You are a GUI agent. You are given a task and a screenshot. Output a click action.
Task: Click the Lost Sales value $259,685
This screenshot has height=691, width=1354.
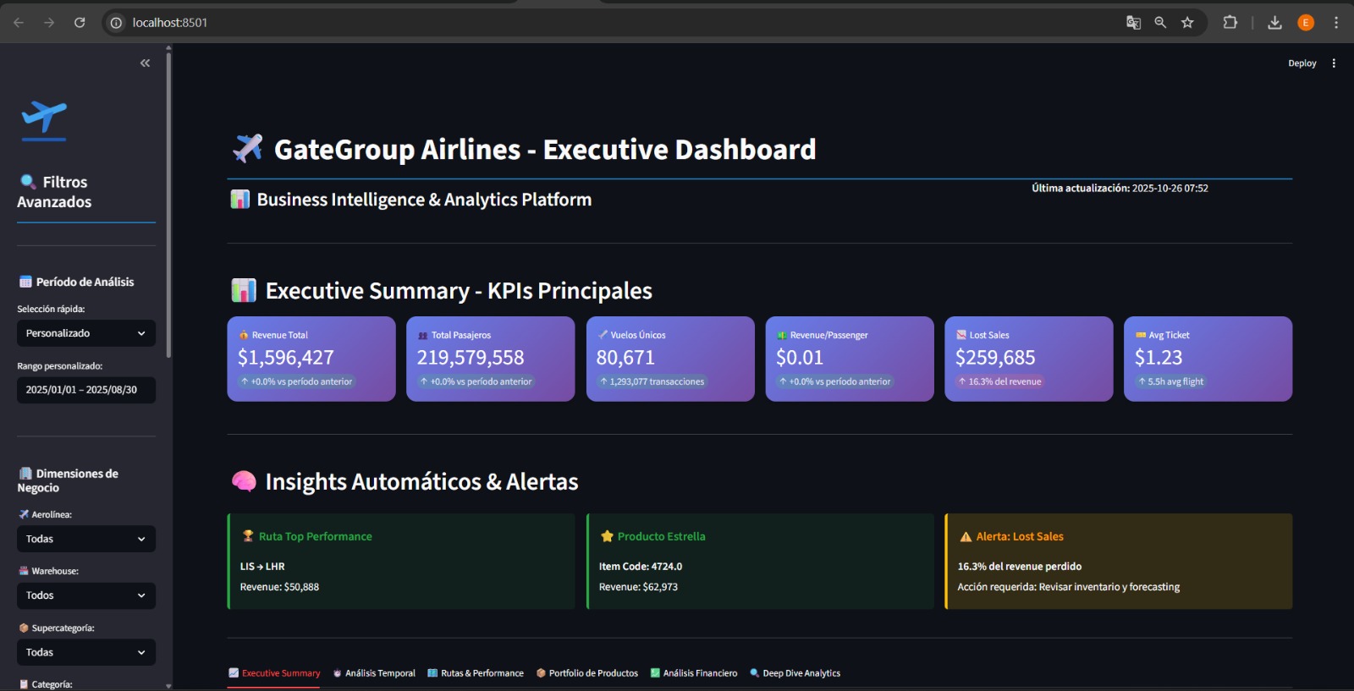[995, 358]
